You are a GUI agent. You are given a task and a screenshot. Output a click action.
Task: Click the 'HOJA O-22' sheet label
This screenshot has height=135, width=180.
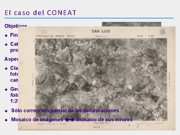click(145, 36)
